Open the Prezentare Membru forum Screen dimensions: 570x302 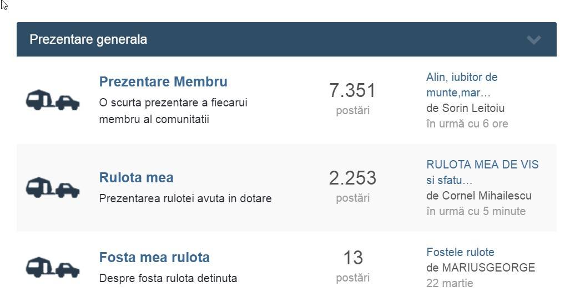(x=163, y=81)
